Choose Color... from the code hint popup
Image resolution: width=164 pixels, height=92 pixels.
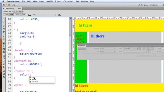click(42, 77)
